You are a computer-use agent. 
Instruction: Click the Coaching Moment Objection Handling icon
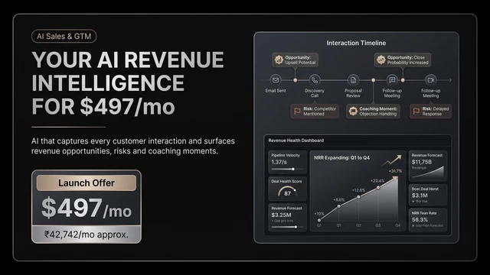click(353, 111)
